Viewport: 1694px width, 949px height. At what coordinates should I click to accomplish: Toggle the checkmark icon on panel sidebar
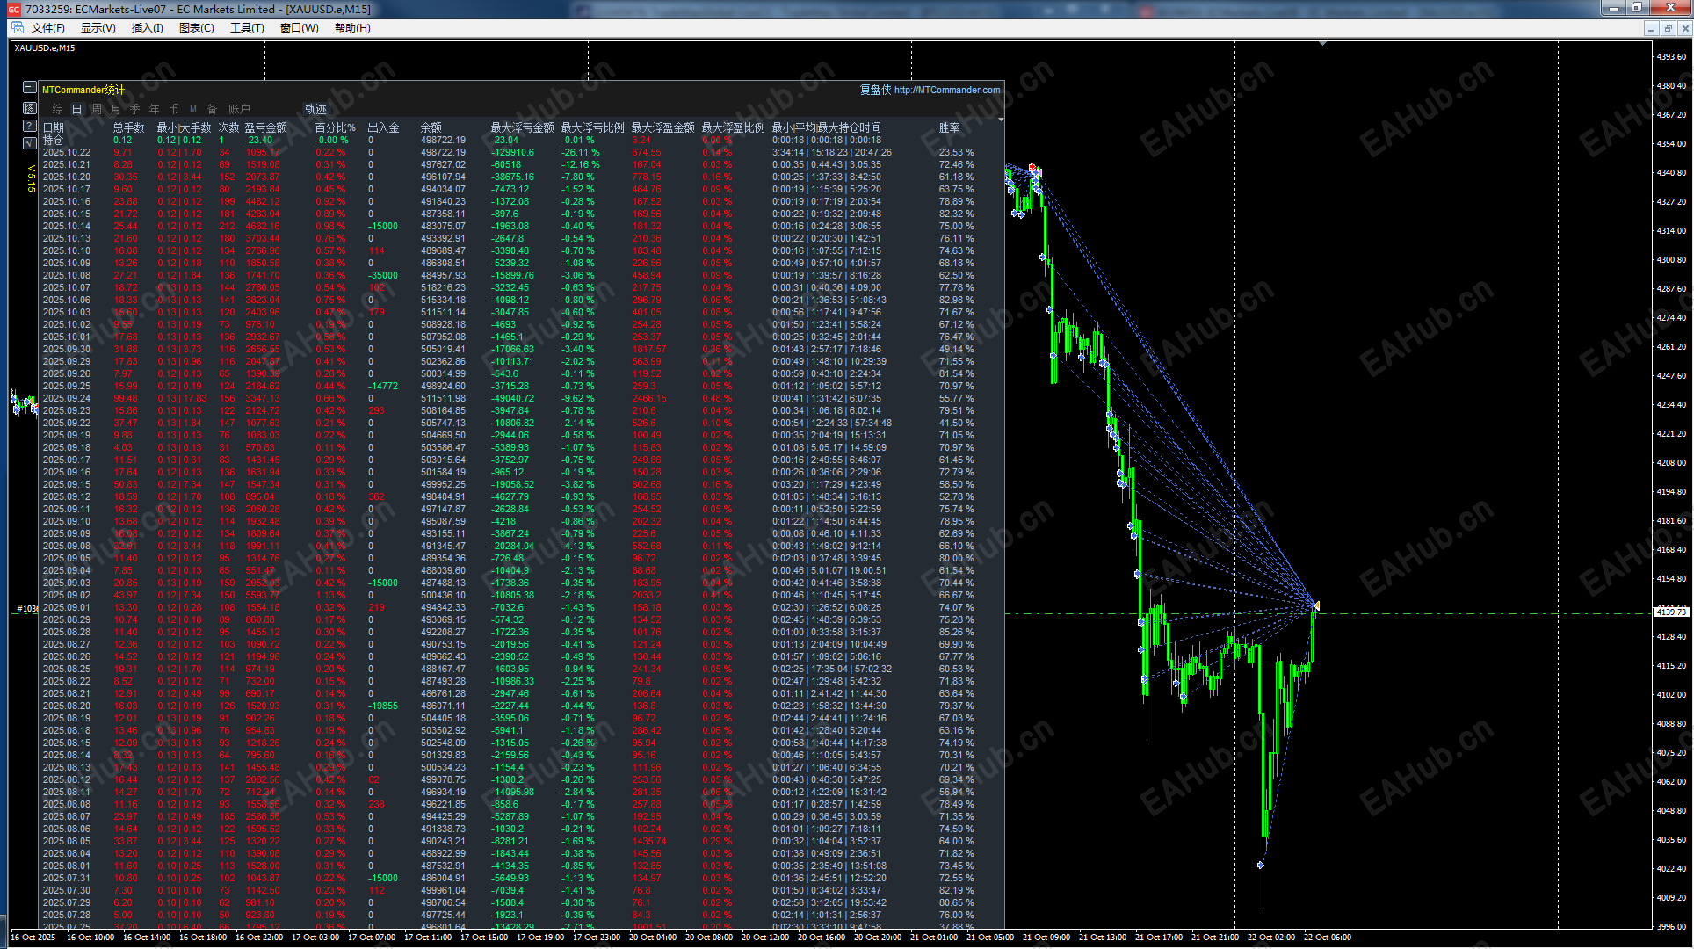point(29,142)
